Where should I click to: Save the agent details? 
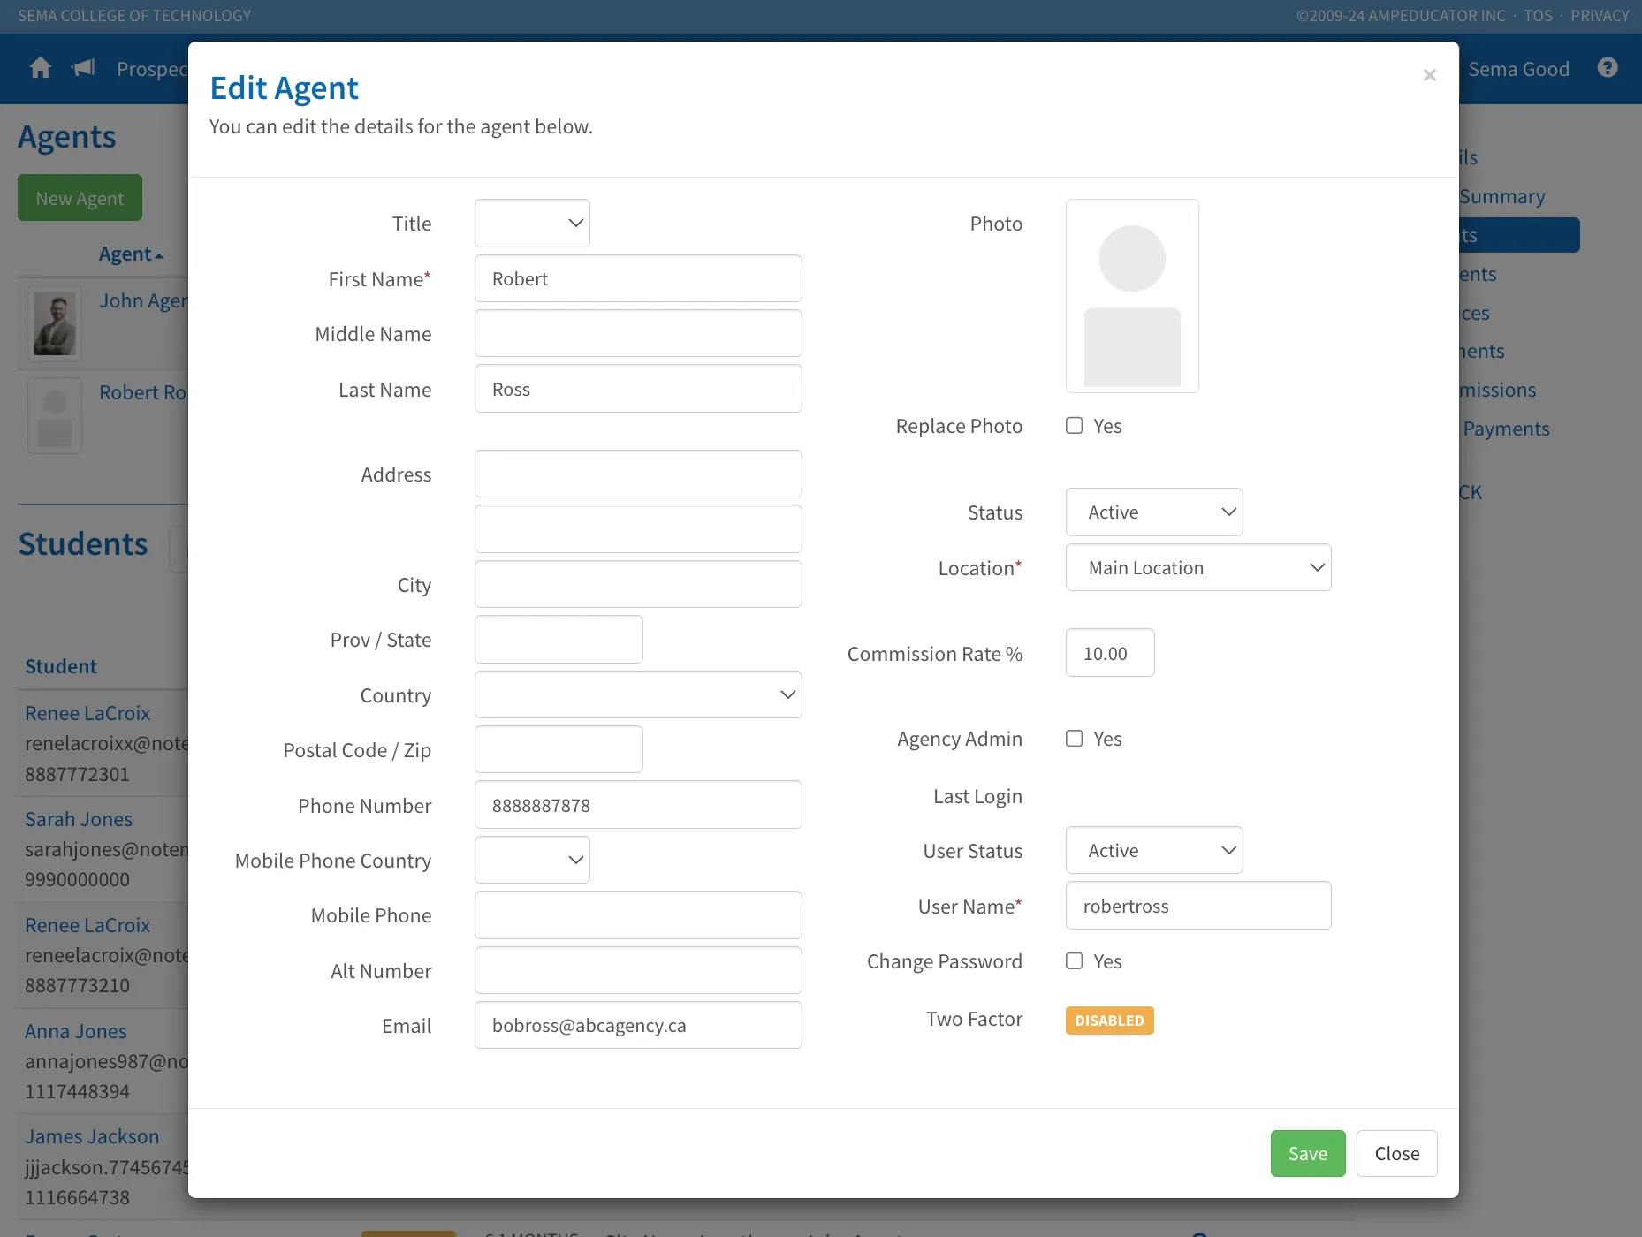tap(1308, 1154)
